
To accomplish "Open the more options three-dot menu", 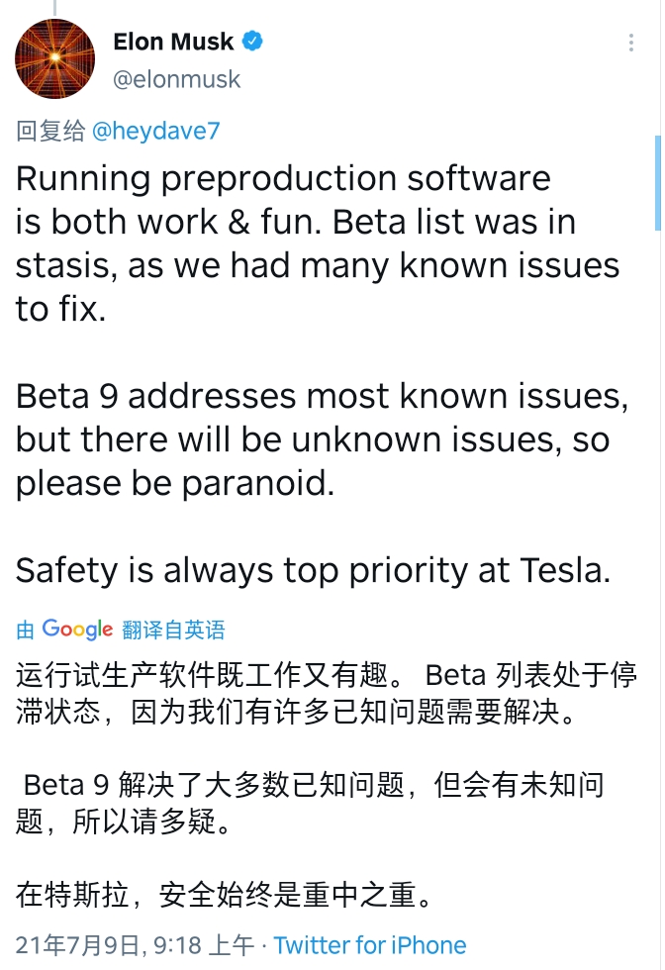I will pyautogui.click(x=632, y=44).
